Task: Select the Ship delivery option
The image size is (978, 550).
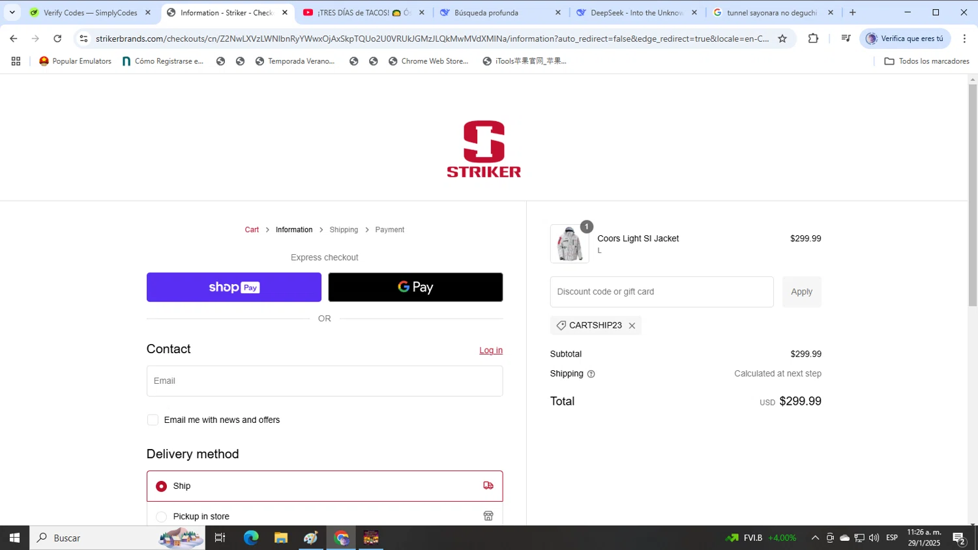Action: pos(325,486)
